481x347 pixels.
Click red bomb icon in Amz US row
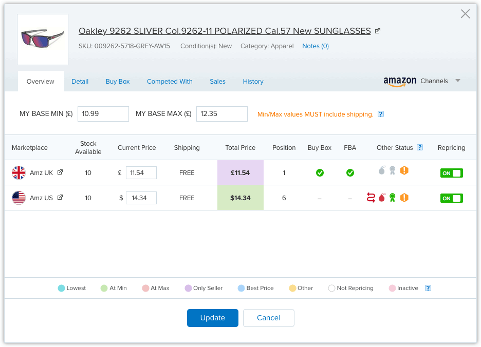382,198
